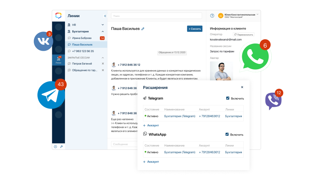Open the Линии section in dark nav bar
The image size is (318, 180).
(x=58, y=60)
